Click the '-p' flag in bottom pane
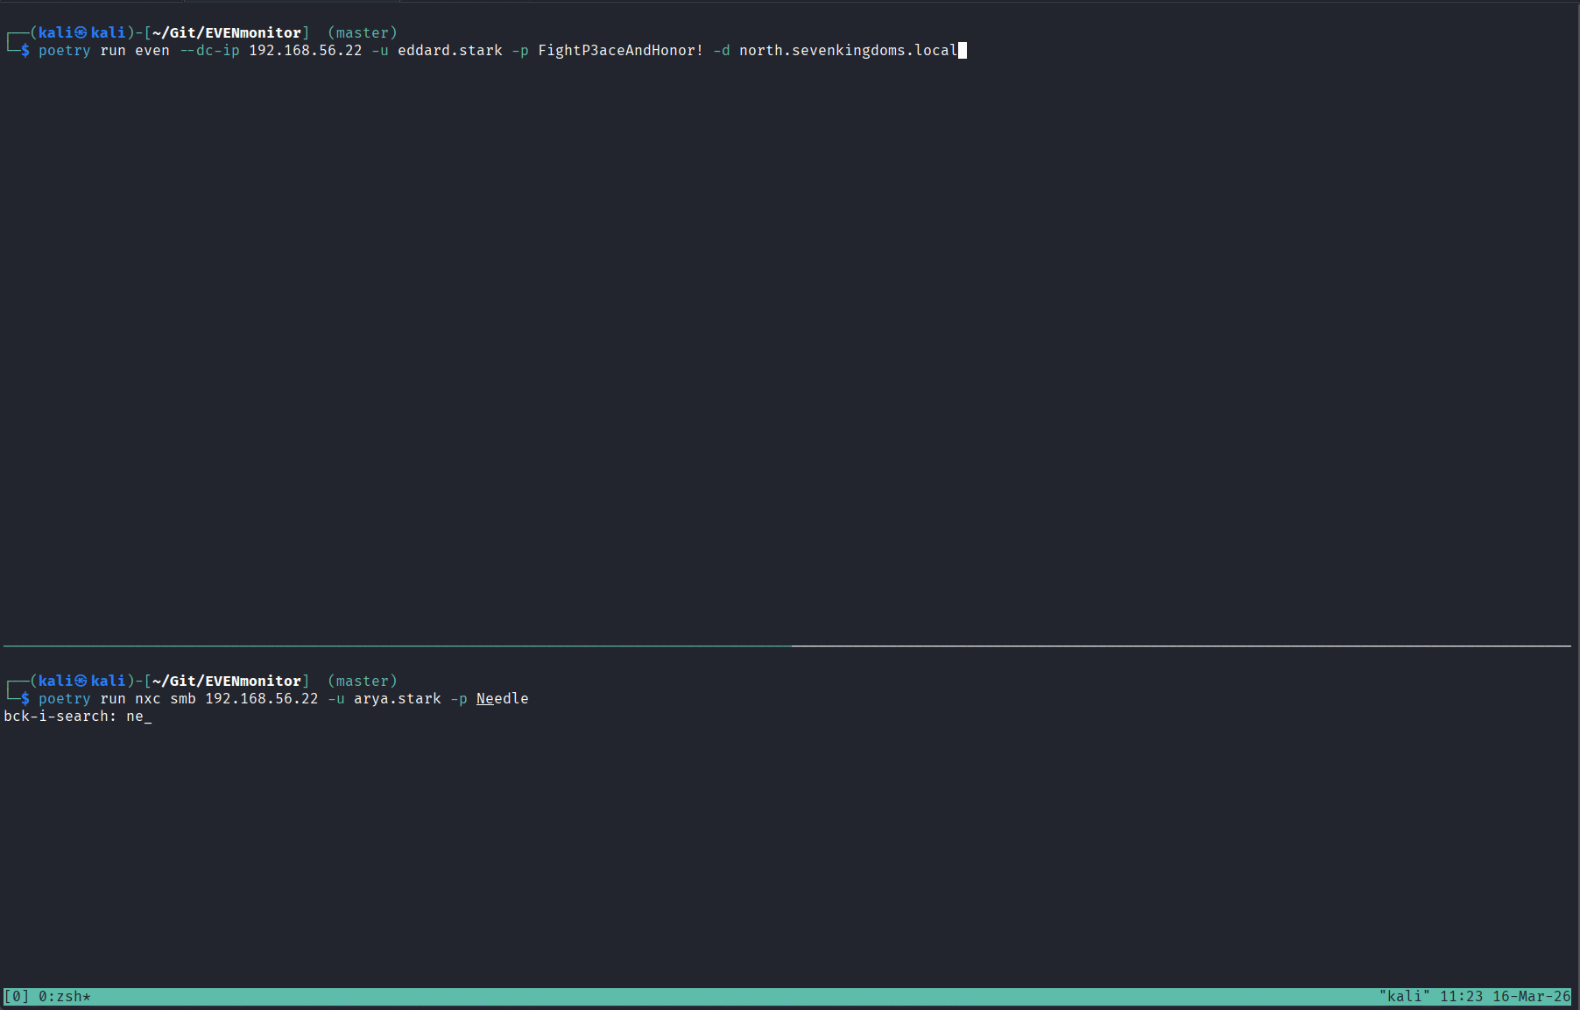Viewport: 1580px width, 1010px height. [x=459, y=698]
